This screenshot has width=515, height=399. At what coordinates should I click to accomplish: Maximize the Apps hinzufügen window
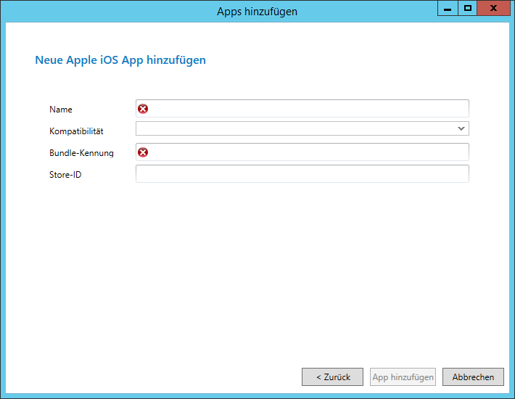468,8
